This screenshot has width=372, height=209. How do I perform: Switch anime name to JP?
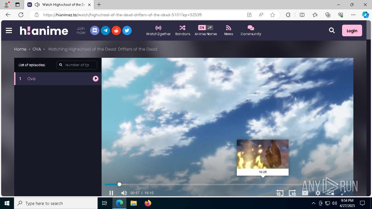coord(210,28)
